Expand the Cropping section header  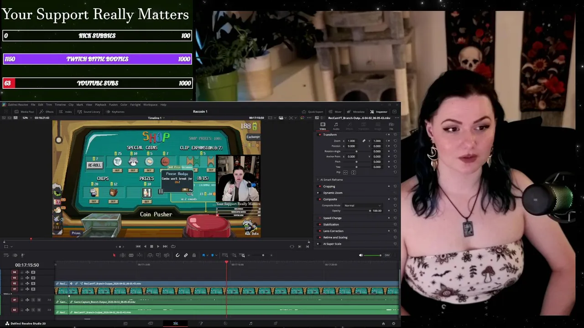[329, 186]
